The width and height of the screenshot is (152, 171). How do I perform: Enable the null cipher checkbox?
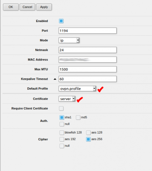[x=62, y=146]
